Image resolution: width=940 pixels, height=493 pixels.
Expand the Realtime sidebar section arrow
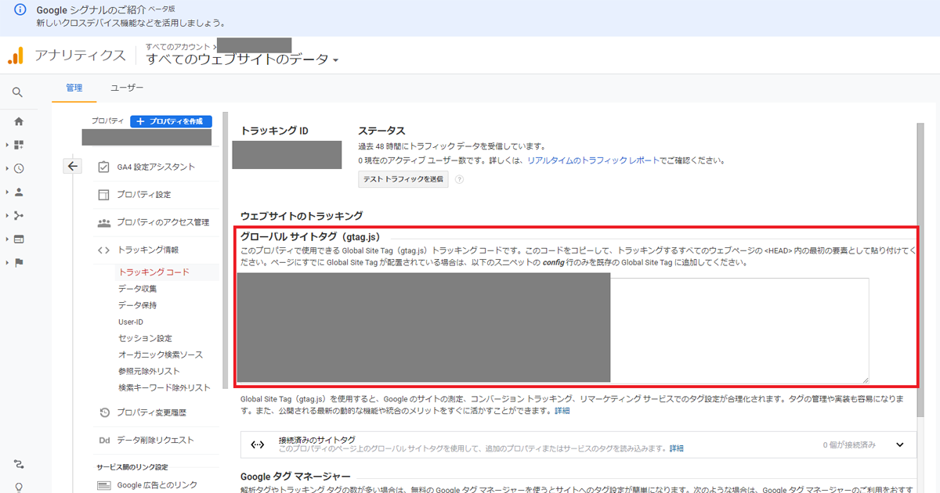(x=7, y=168)
